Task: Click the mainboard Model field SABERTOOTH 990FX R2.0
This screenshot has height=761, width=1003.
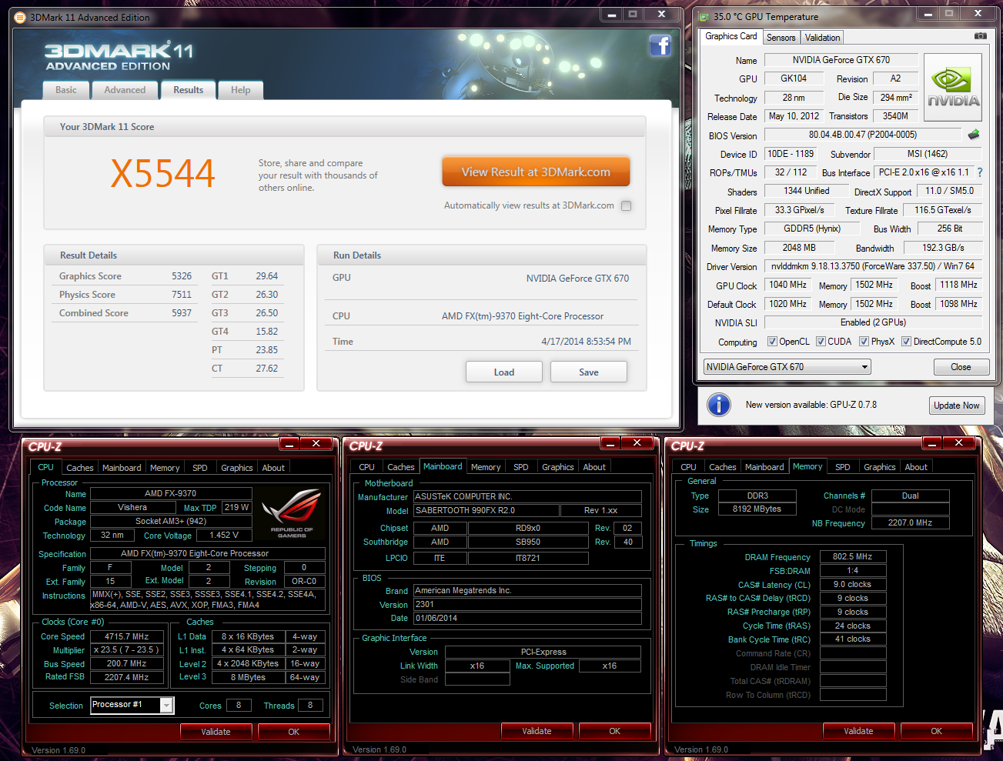Action: [x=486, y=510]
